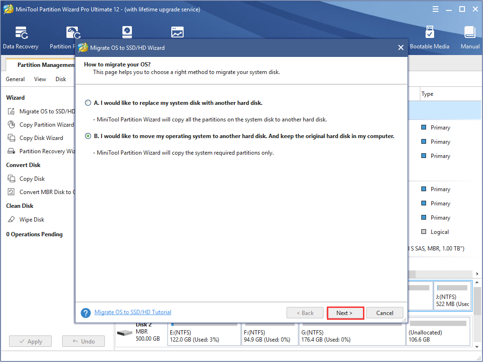The width and height of the screenshot is (483, 362).
Task: Cancel the migration wizard
Action: 384,313
